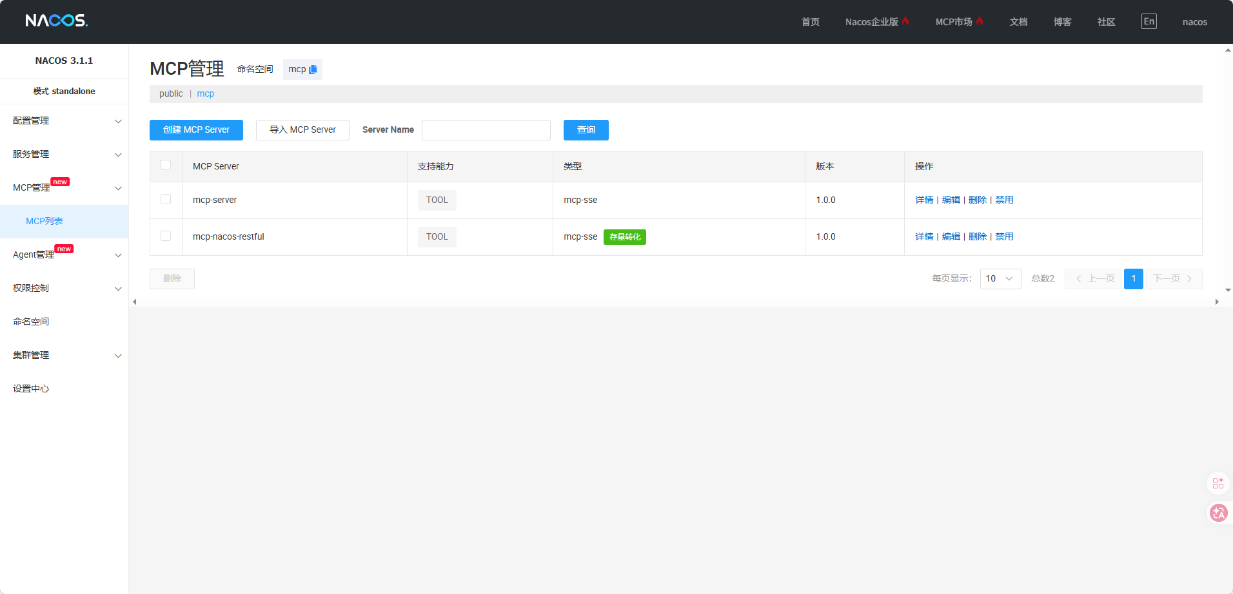Screen dimensions: 1233x594
Task: Click the horizontal scrollbar left arrow
Action: click(134, 302)
